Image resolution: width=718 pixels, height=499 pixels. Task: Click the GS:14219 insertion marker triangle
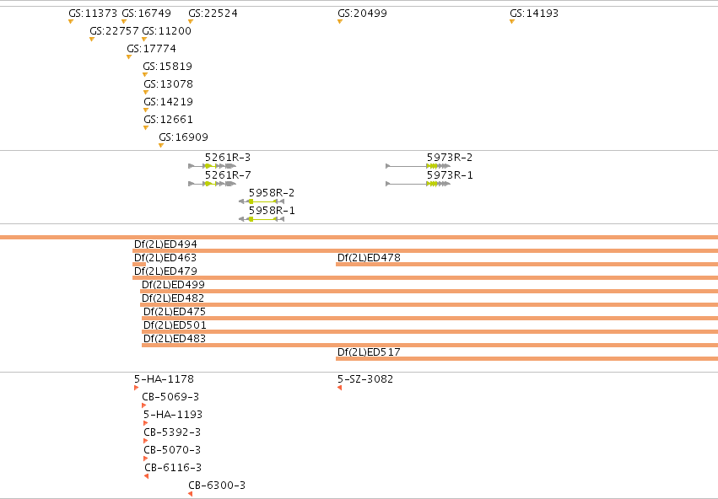pyautogui.click(x=146, y=110)
